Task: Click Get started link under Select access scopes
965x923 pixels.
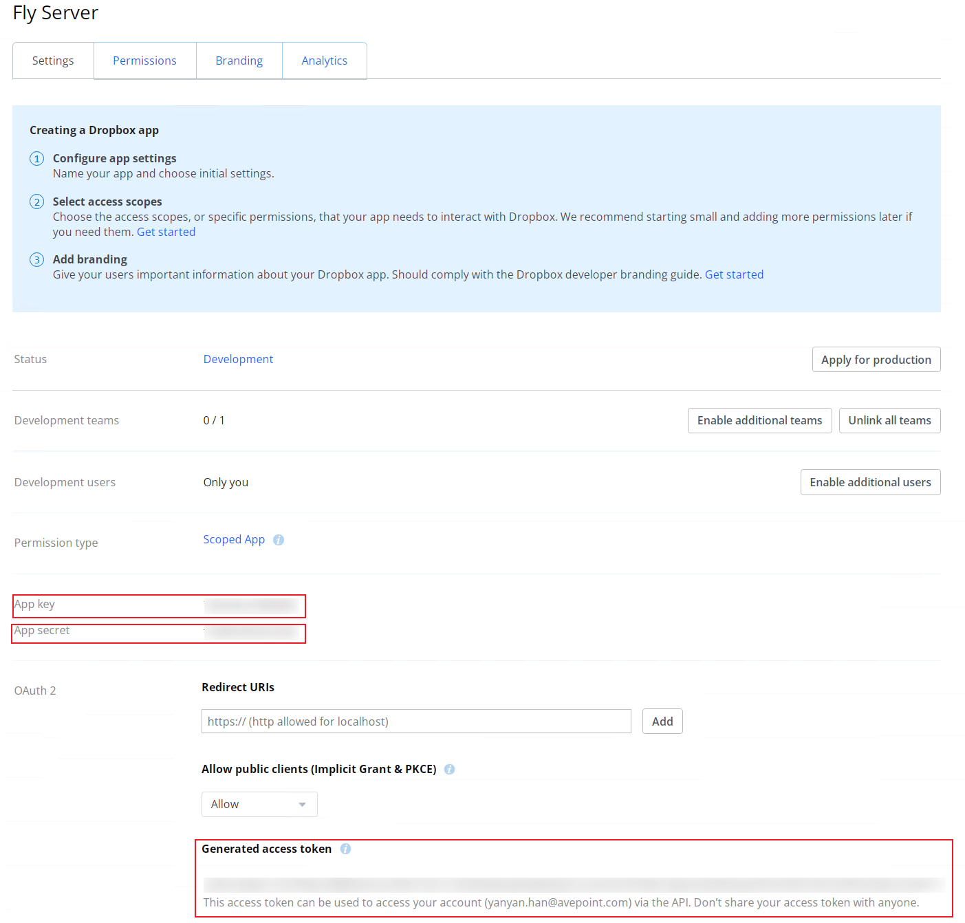Action: click(x=166, y=232)
